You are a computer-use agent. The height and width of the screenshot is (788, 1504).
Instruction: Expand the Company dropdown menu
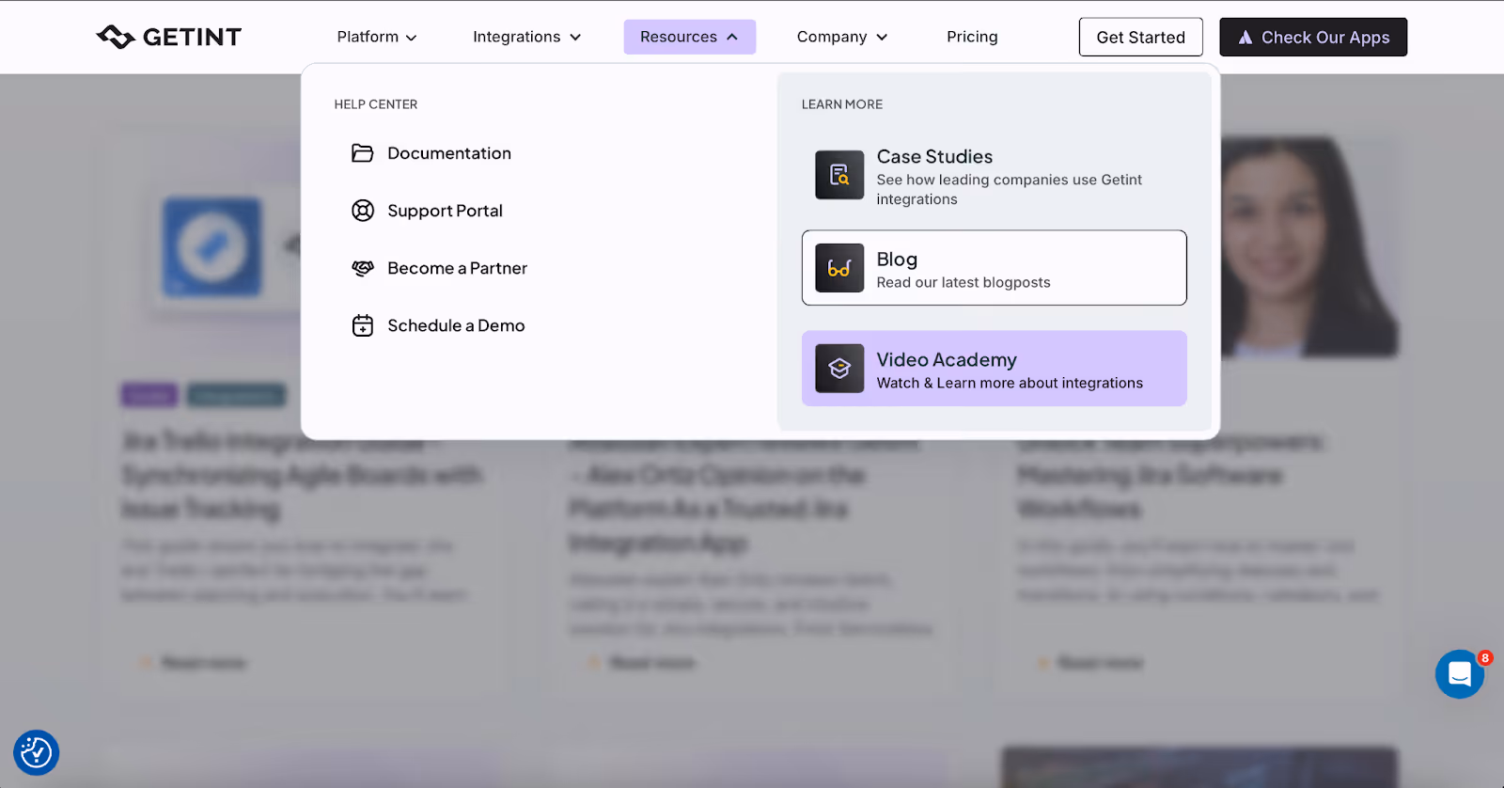(842, 37)
